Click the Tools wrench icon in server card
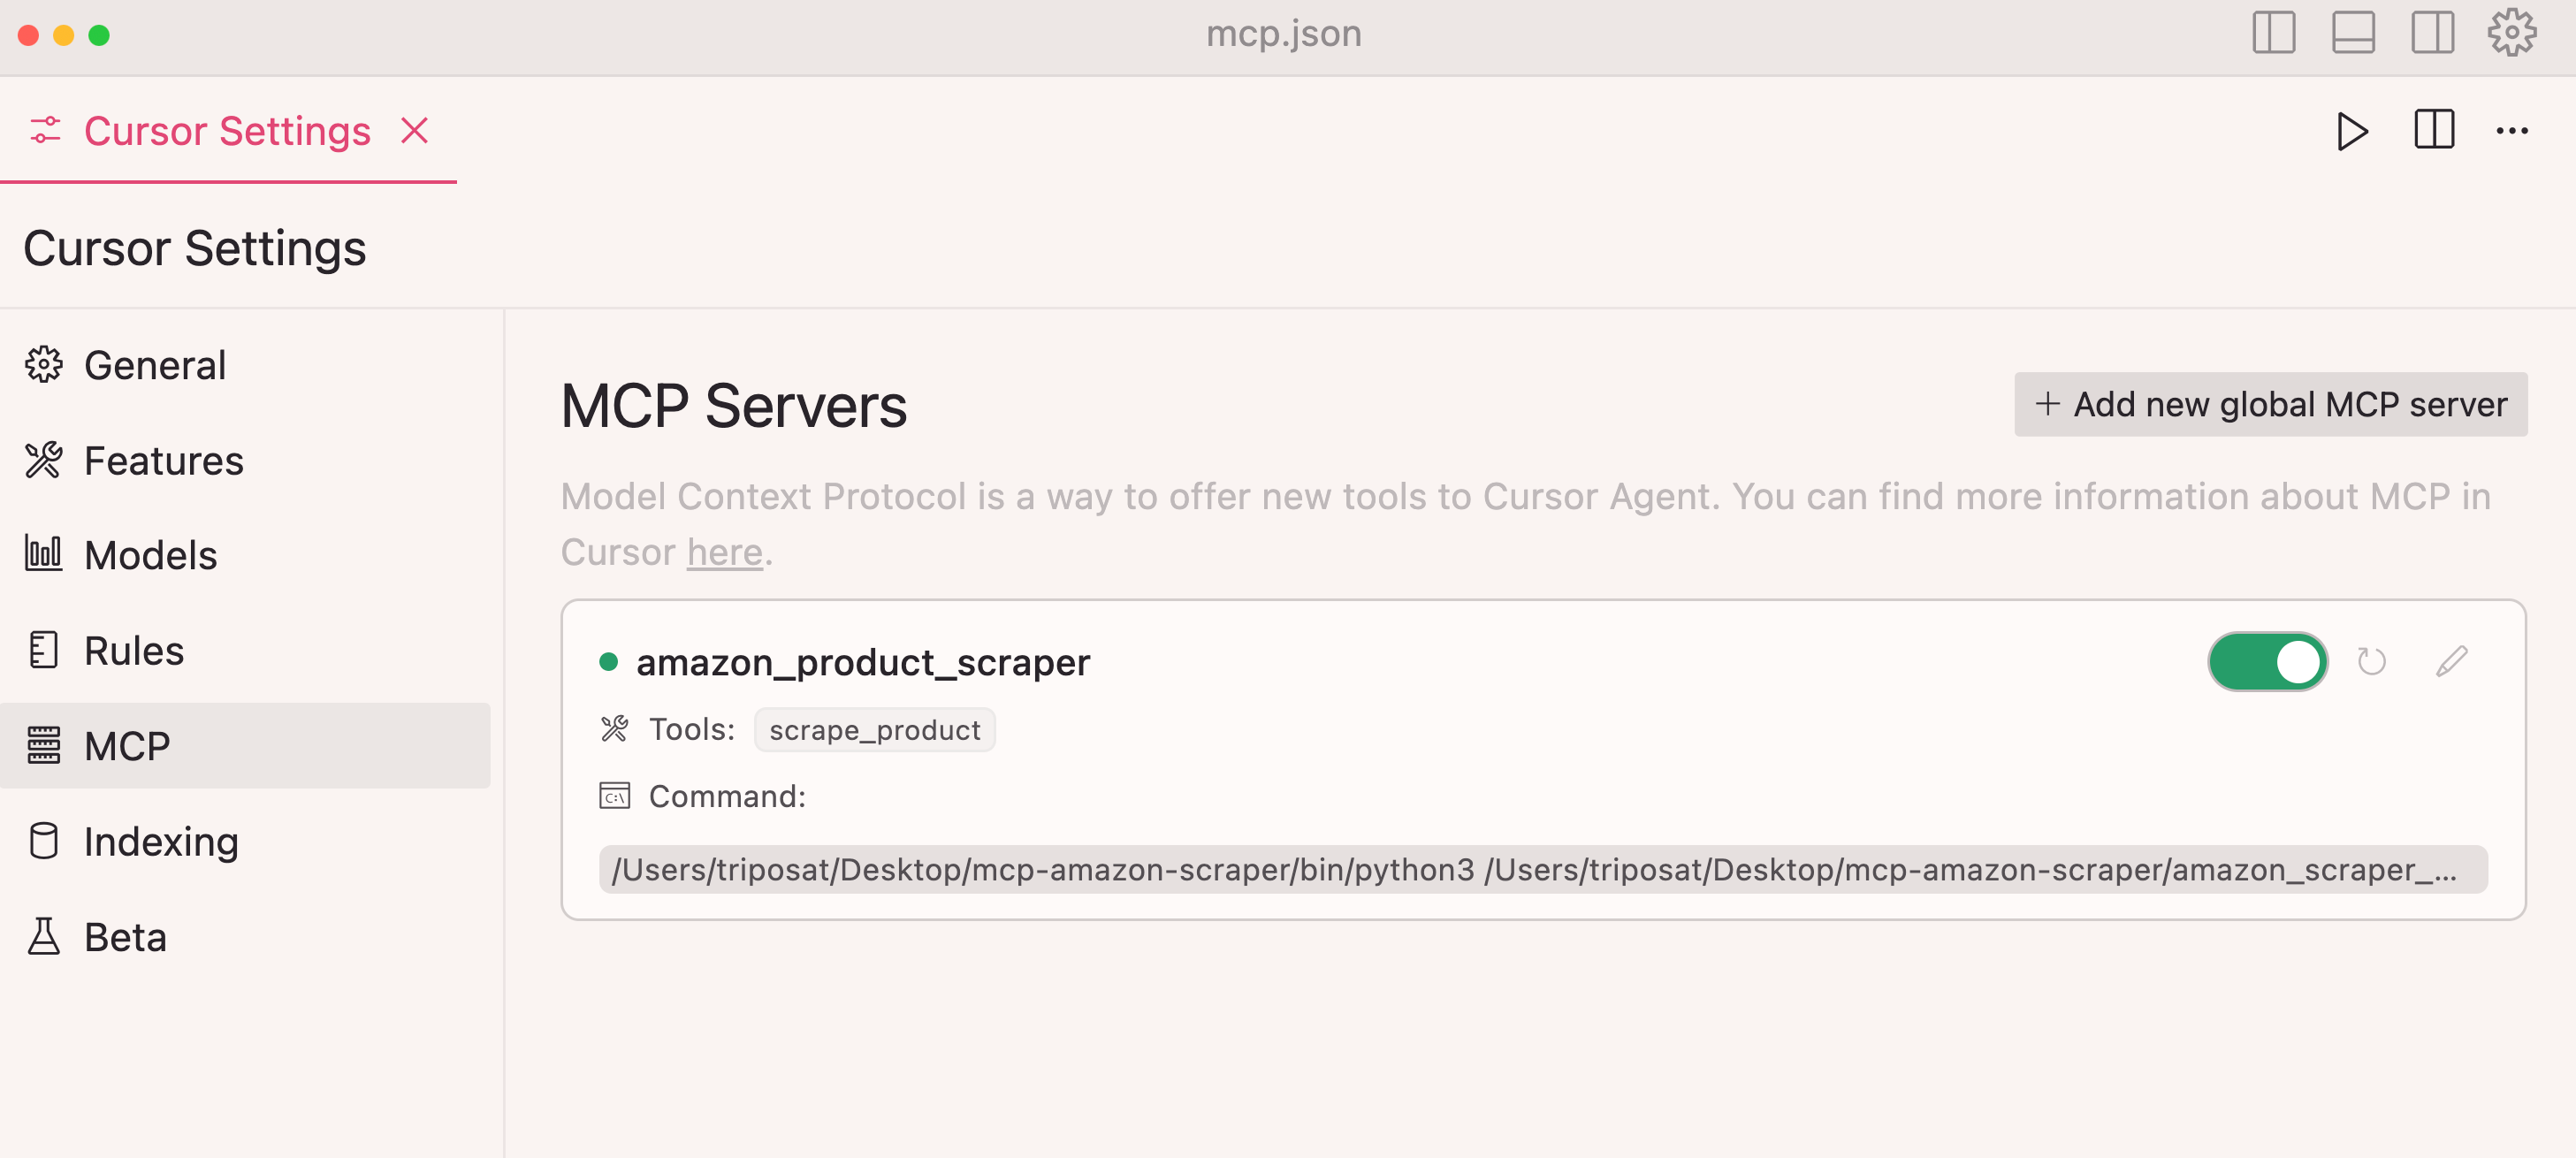Image resolution: width=2576 pixels, height=1158 pixels. coord(614,729)
